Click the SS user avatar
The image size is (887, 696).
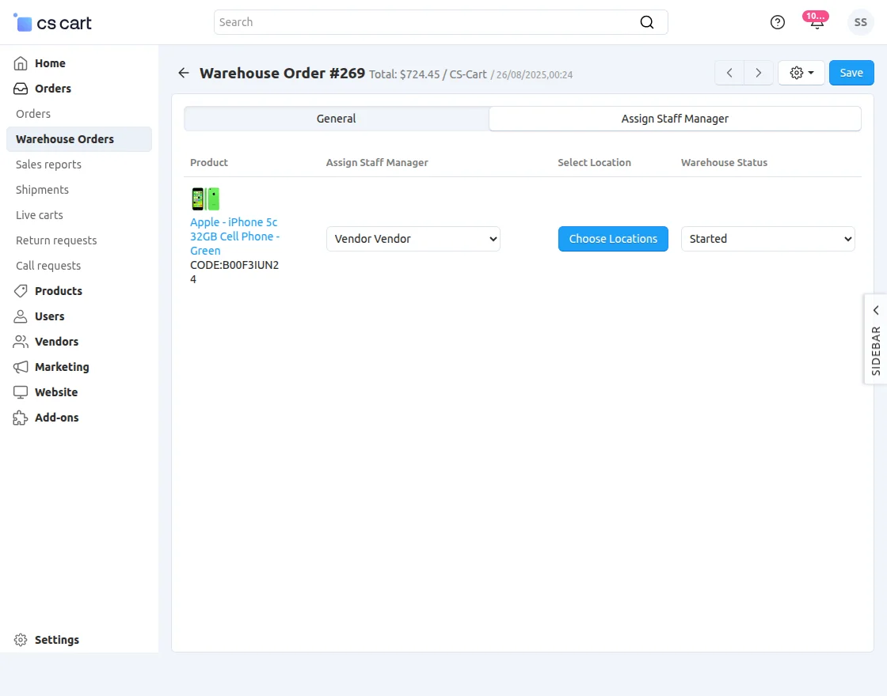(x=860, y=22)
